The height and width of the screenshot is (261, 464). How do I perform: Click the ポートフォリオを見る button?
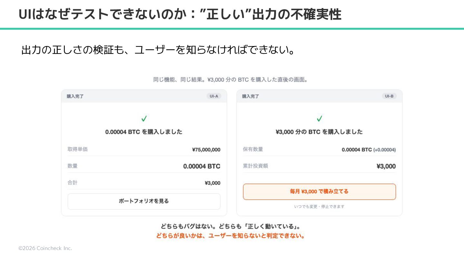(144, 201)
